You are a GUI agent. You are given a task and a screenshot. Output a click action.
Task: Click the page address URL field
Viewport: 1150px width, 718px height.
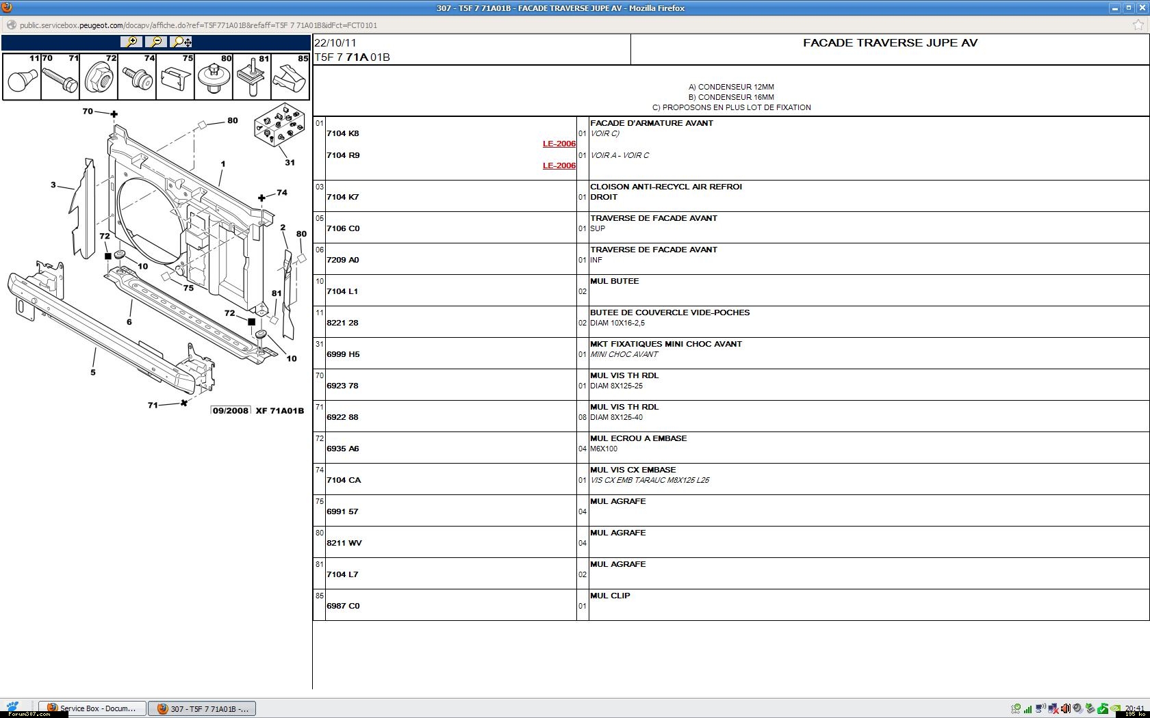click(x=198, y=25)
